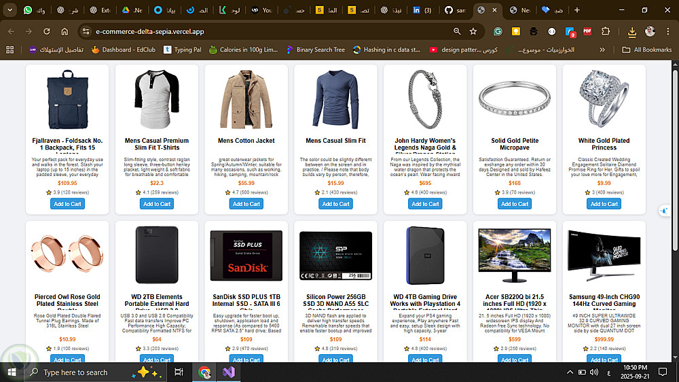
Task: Open the browser Downloads icon
Action: [x=631, y=31]
